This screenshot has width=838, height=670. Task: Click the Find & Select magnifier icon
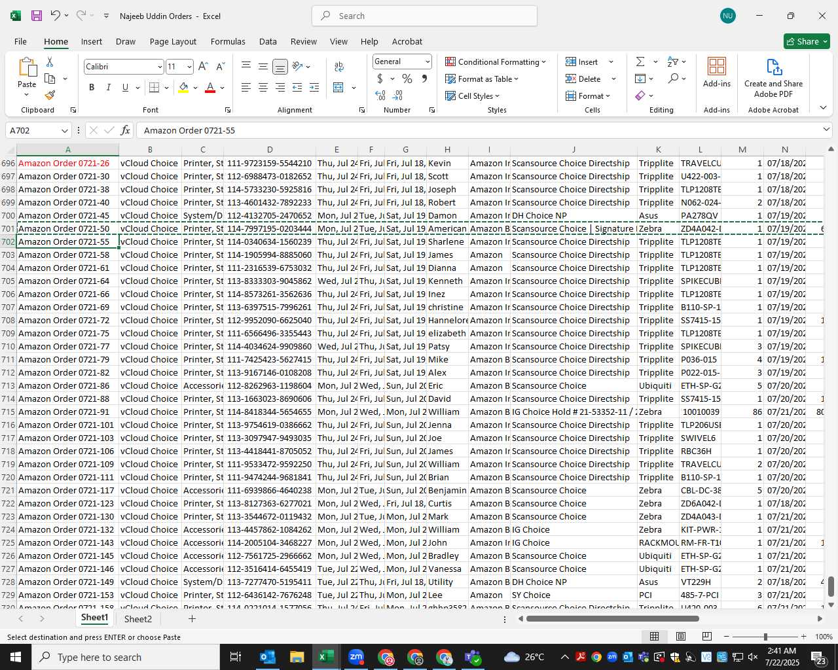coord(673,79)
